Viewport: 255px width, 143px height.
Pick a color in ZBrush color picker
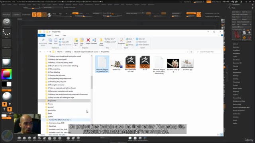point(6,74)
